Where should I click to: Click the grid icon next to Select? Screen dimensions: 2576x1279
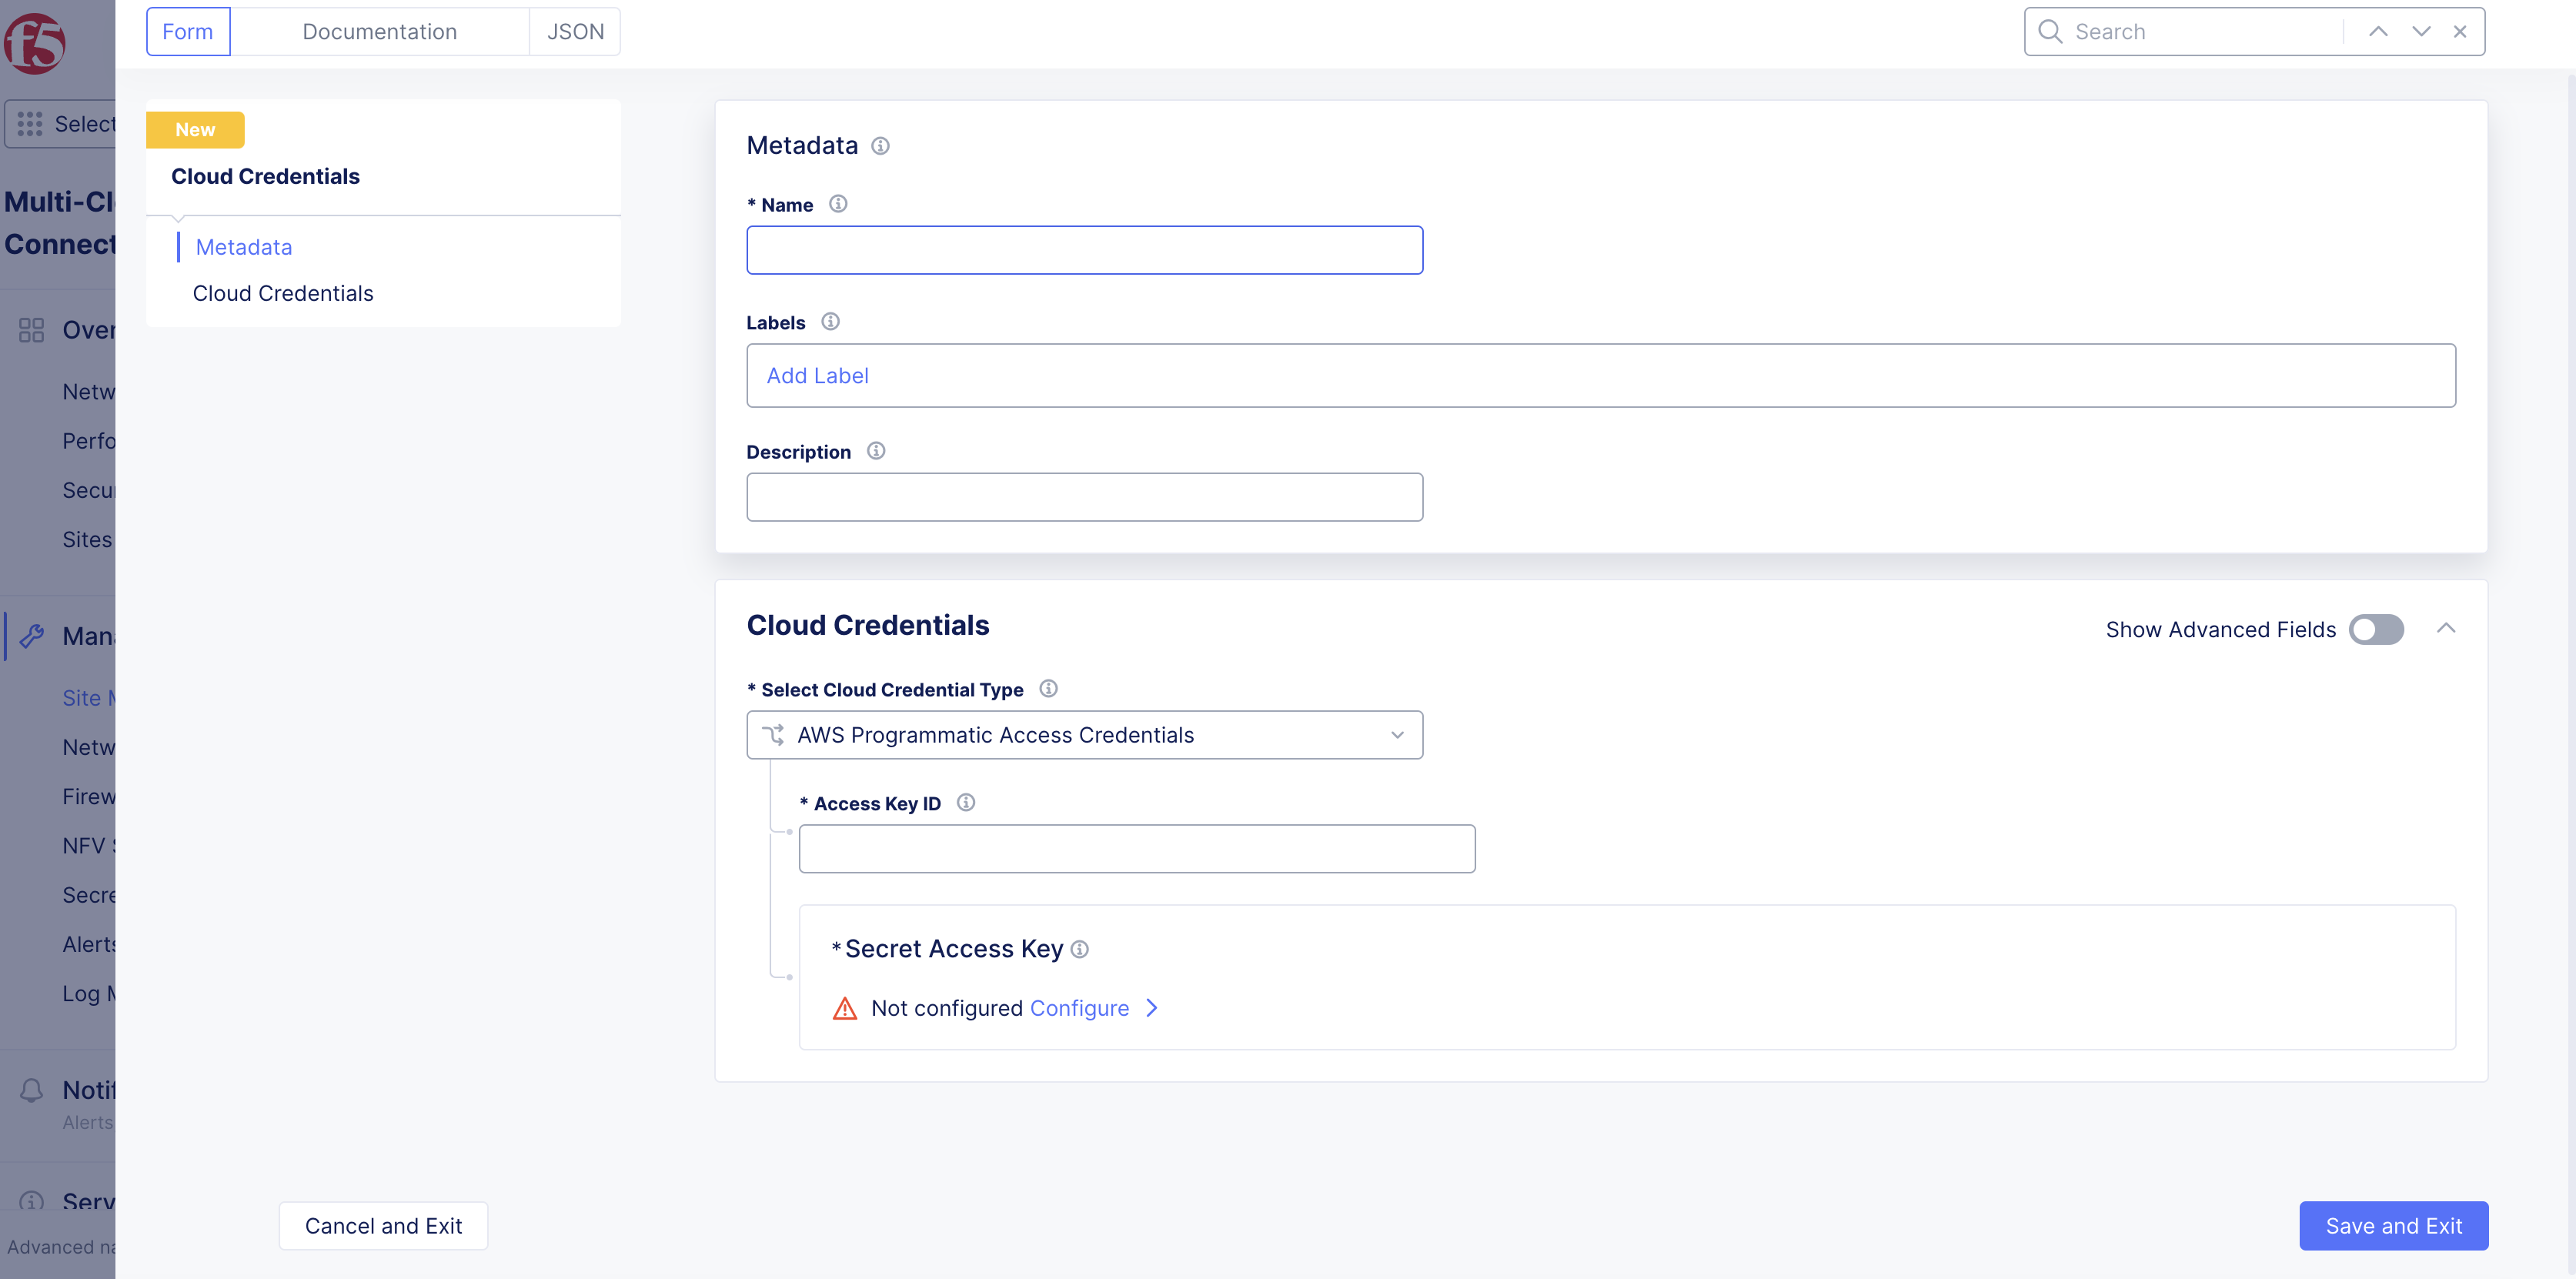click(x=30, y=123)
